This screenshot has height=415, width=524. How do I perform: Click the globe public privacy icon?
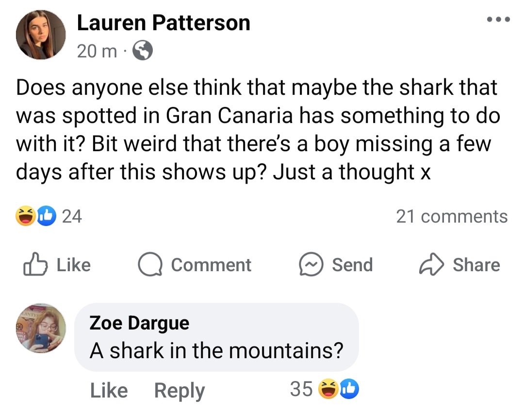142,51
